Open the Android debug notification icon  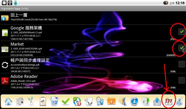point(4,3)
